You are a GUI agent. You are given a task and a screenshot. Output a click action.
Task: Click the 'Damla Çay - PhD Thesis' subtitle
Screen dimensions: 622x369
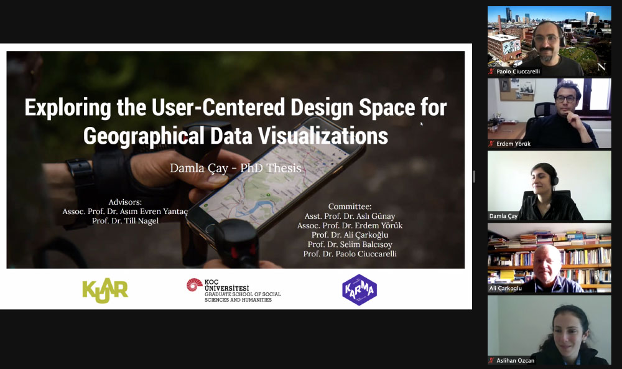pos(235,167)
